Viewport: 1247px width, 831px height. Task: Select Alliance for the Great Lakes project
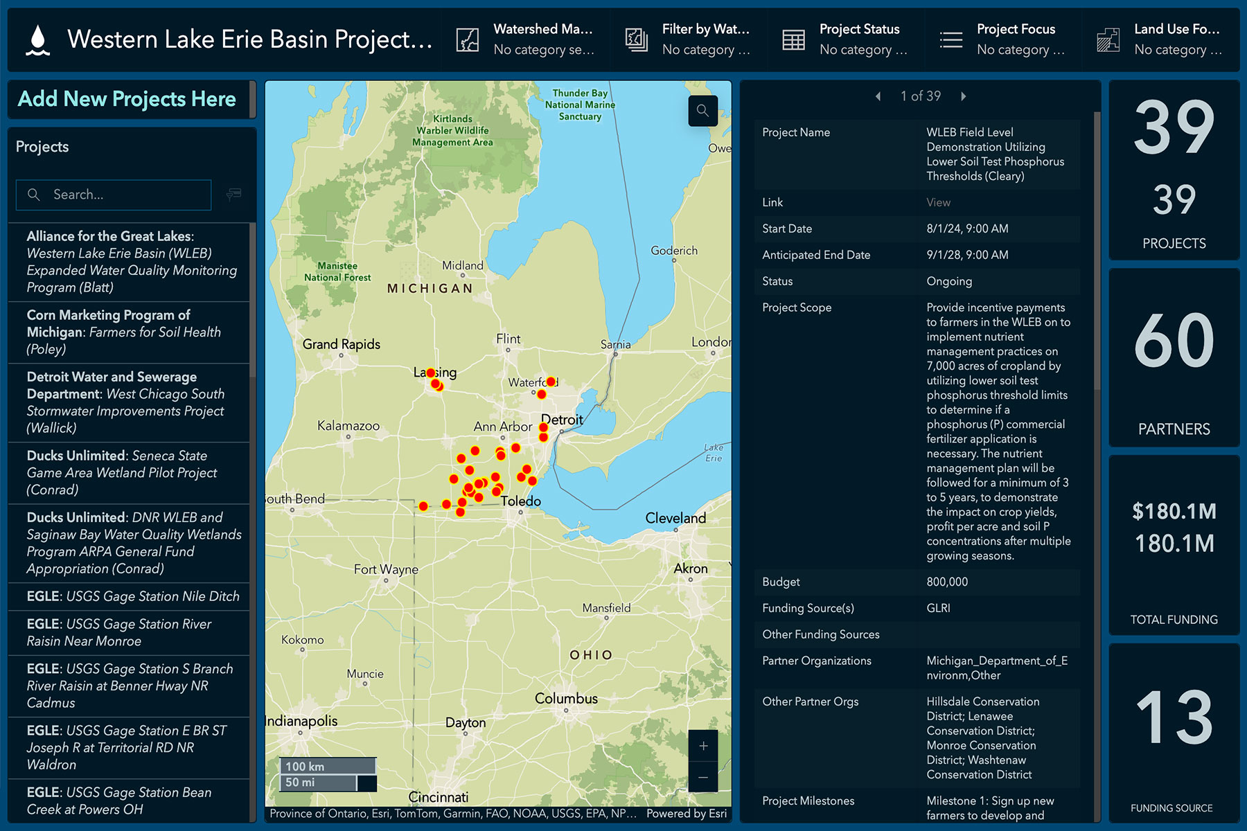coord(129,262)
